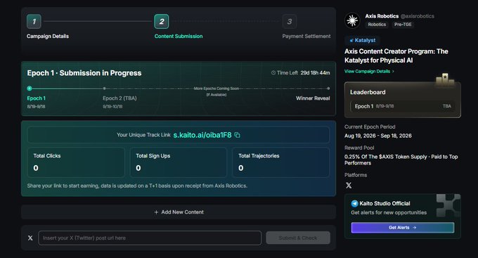The height and width of the screenshot is (258, 478).
Task: Select step 2 Content Submission
Action: tap(161, 21)
